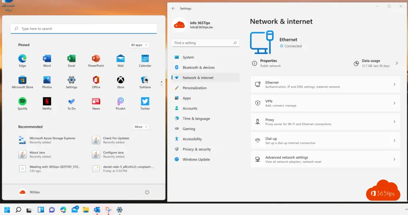Click the Settings gear on the taskbar
Viewport: 408px width, 215px height.
120,209
